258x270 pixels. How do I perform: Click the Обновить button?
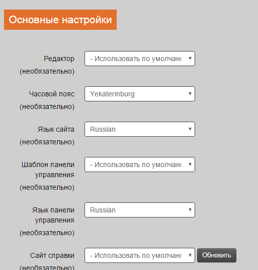tap(217, 255)
